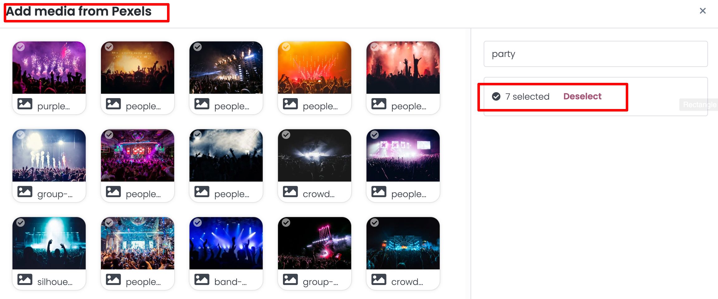Click the image icon beside the bottom-row crowd label
The width and height of the screenshot is (718, 299).
379,279
